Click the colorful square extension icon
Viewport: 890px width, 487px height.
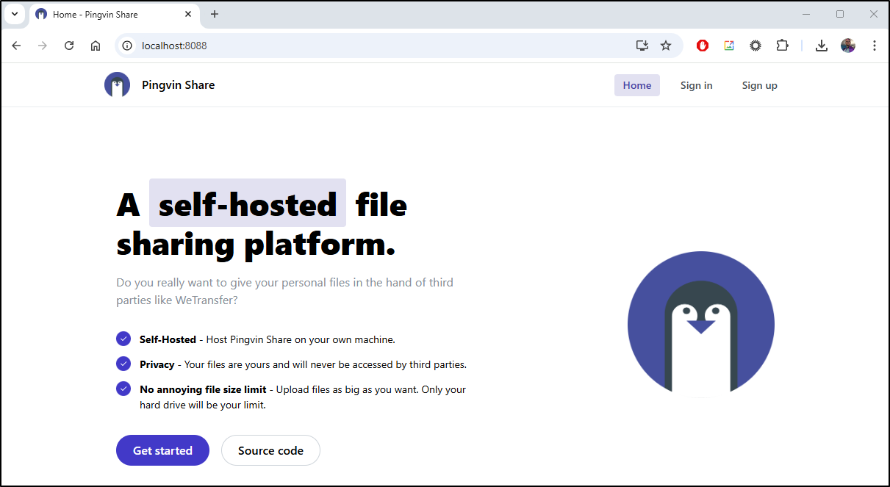coord(729,46)
